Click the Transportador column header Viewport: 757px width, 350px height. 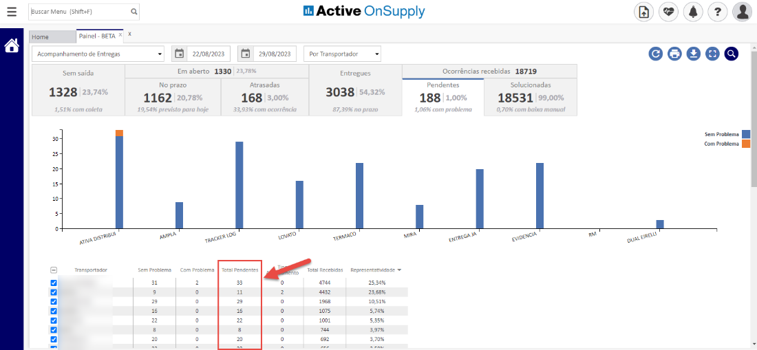pos(91,270)
